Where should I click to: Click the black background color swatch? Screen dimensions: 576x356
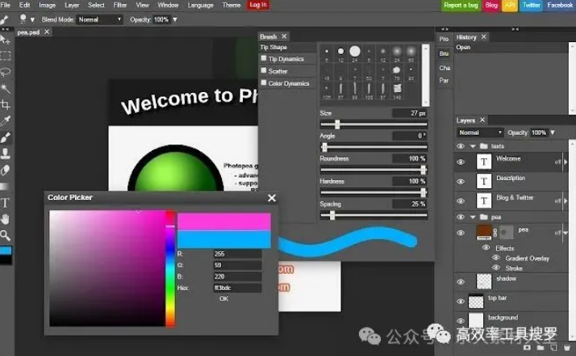coord(6,260)
